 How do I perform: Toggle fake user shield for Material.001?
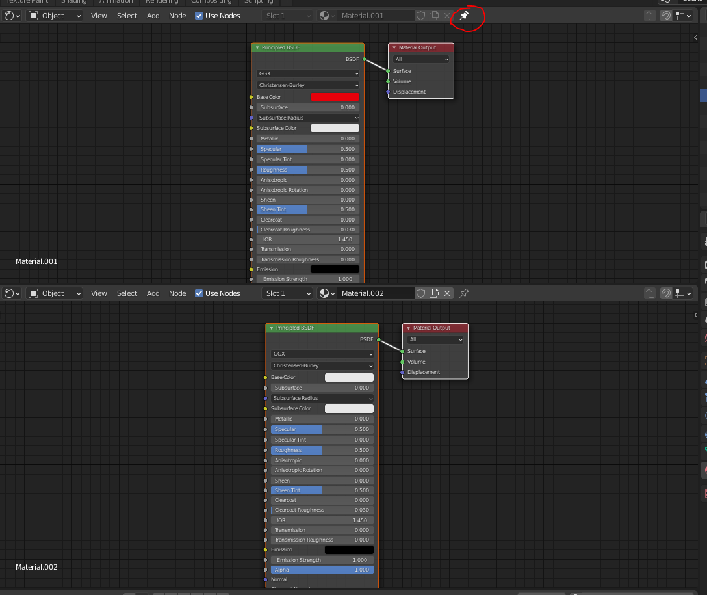[420, 16]
